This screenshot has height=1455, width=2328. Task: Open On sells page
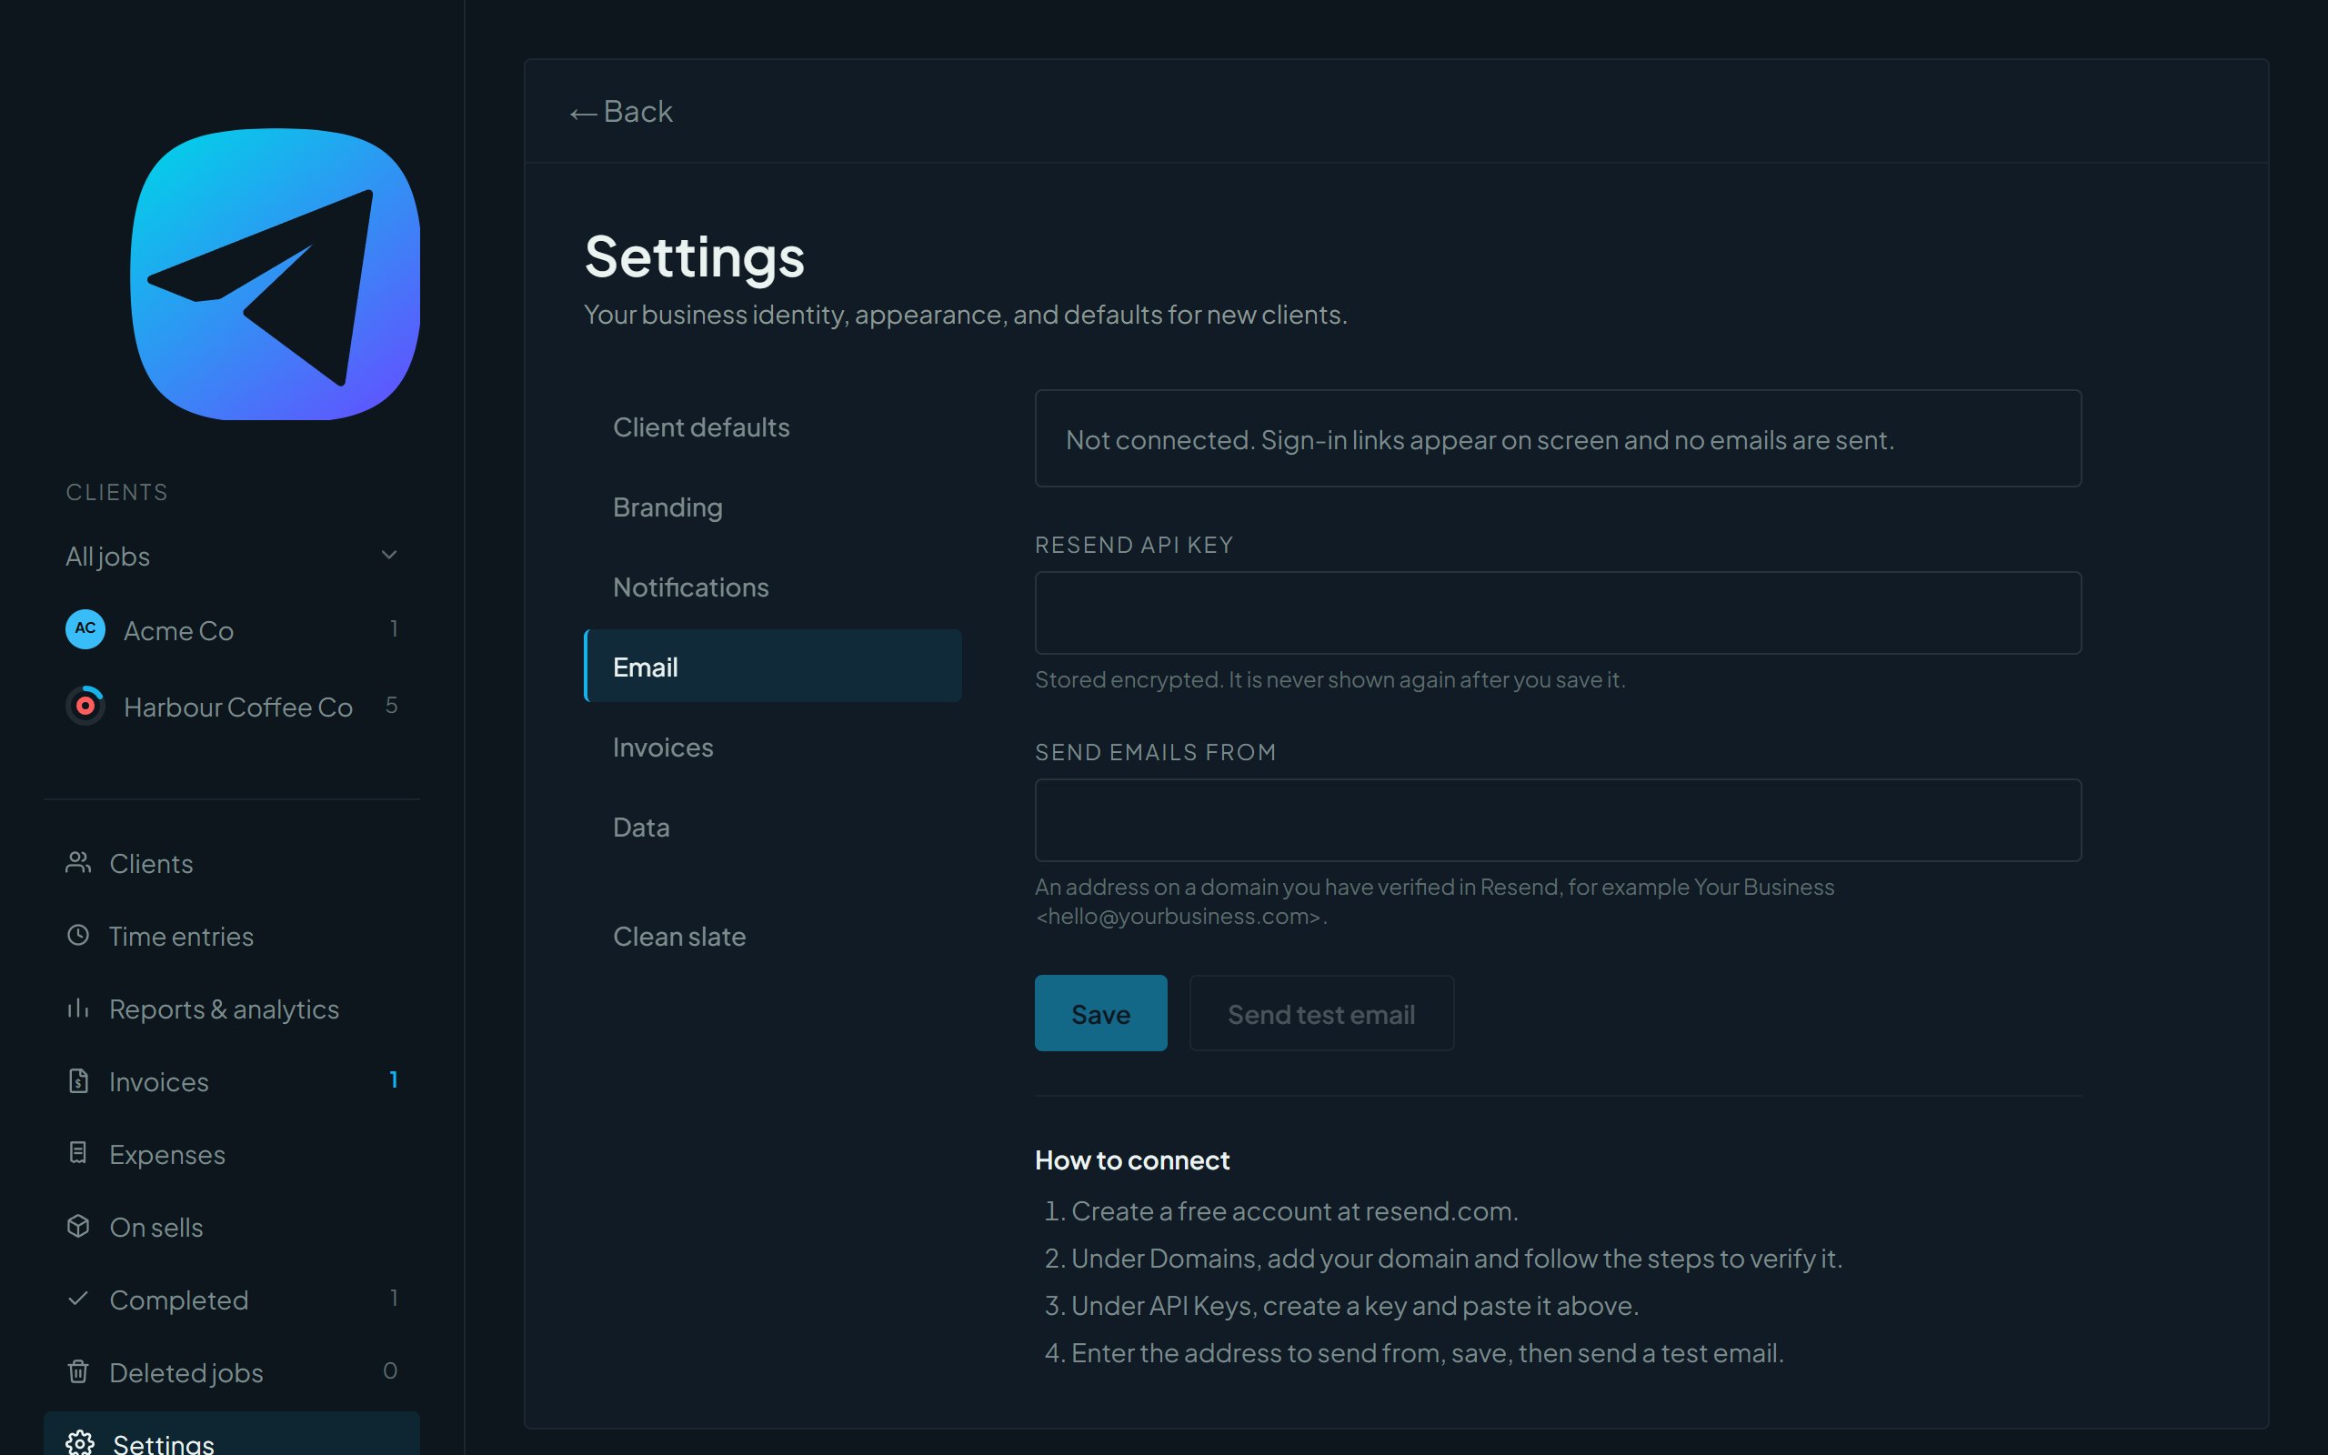232,1227
